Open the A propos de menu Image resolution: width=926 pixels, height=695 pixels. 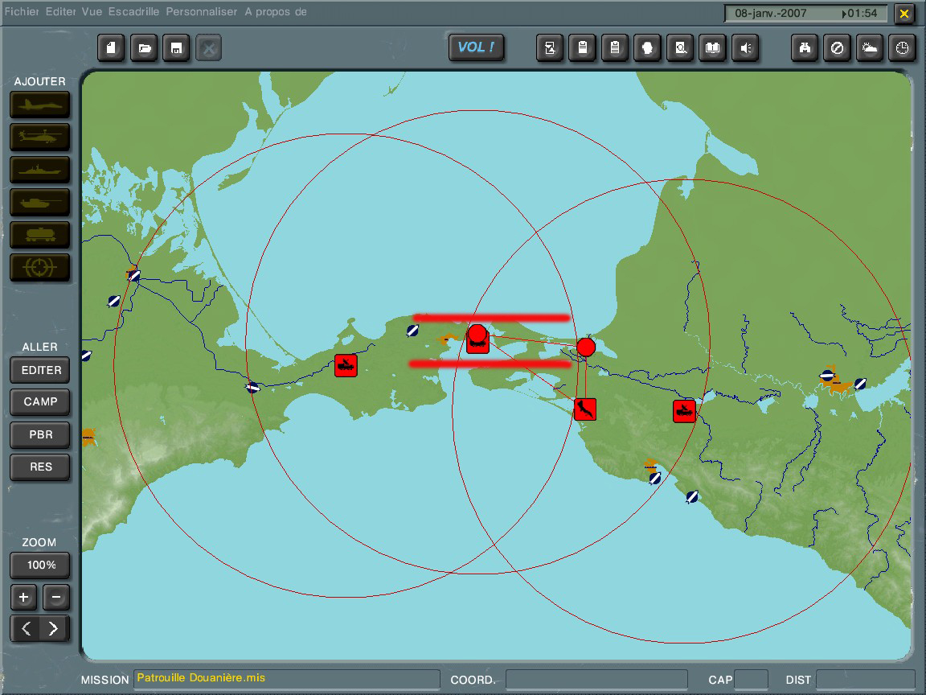[x=276, y=12]
